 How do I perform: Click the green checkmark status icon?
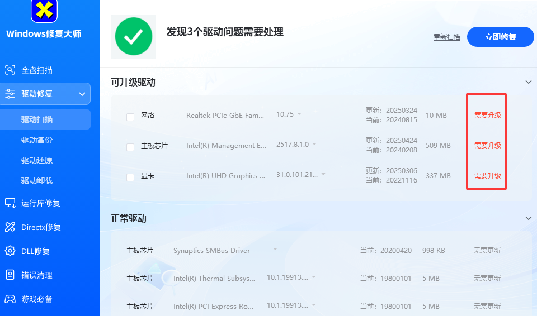click(x=133, y=37)
